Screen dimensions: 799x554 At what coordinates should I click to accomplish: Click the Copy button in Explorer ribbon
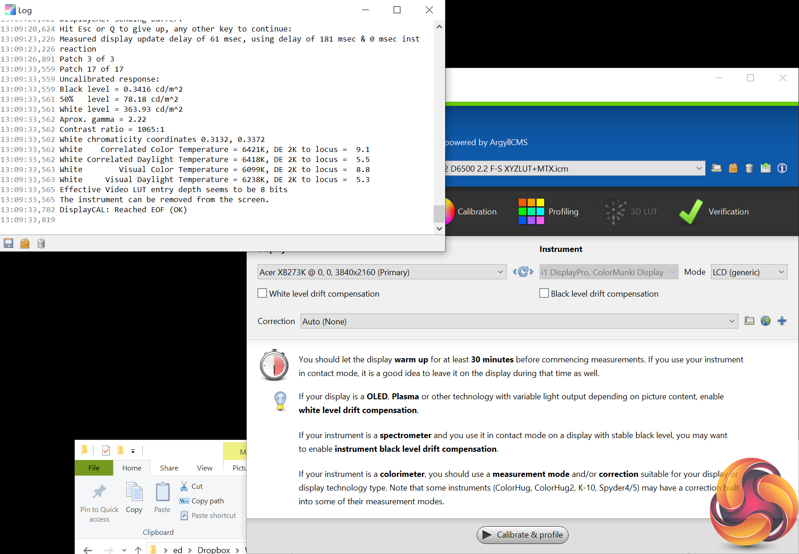point(134,498)
